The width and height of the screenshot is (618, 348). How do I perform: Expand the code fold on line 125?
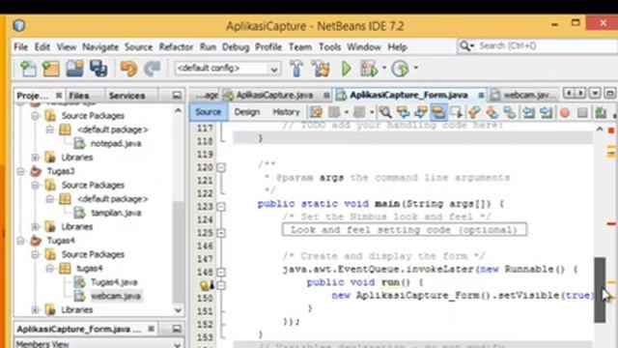(x=221, y=233)
